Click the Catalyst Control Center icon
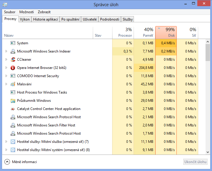This screenshot has height=171, width=212. 13,109
